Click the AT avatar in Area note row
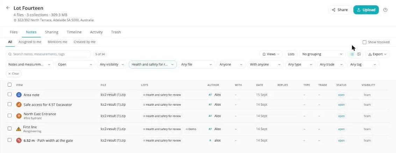 tap(210, 95)
